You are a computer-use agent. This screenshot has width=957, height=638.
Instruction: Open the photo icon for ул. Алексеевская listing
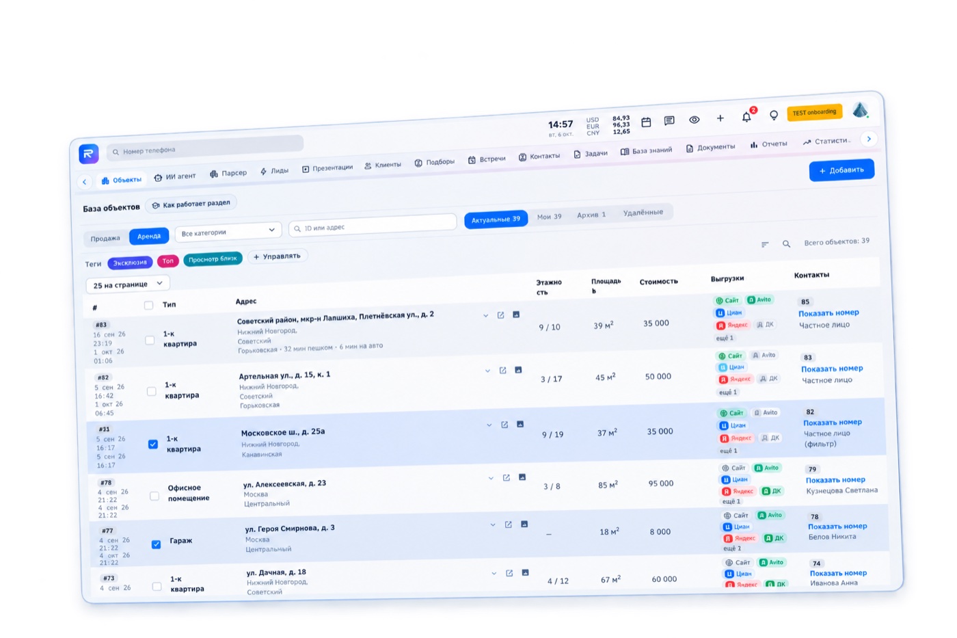pos(522,477)
